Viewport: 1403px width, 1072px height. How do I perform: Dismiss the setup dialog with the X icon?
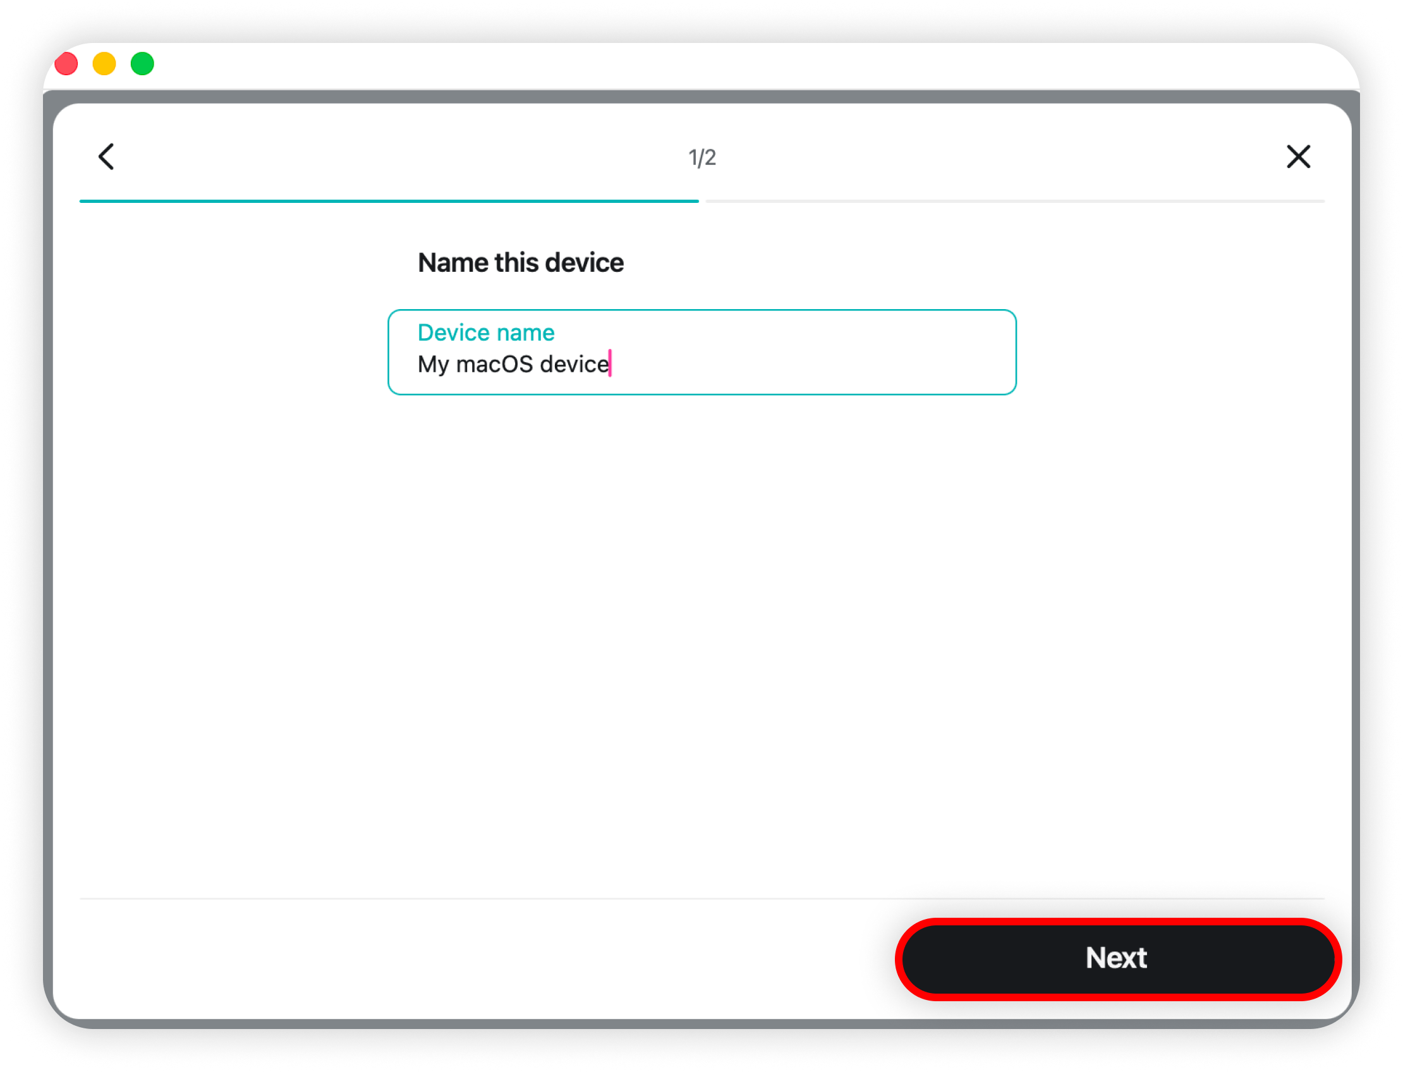point(1297,156)
